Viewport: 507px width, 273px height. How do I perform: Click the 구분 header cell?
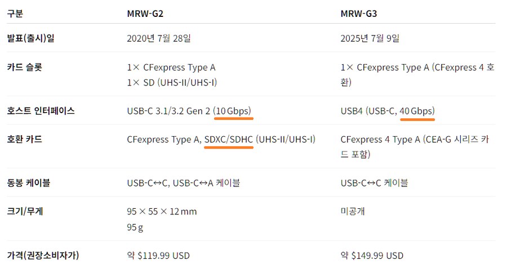15,14
